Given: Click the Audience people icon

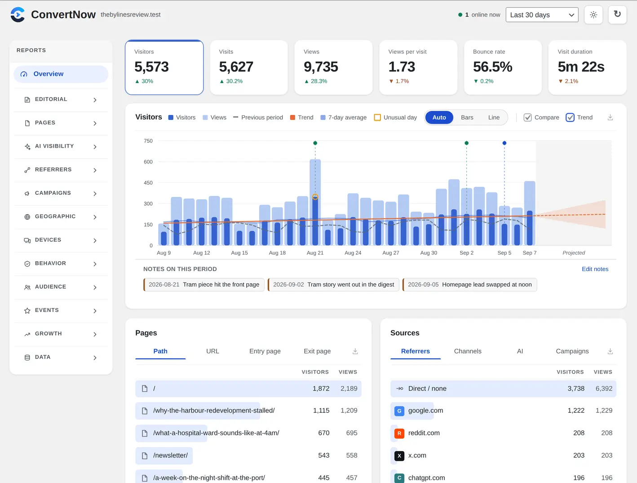Looking at the screenshot, I should [x=27, y=287].
